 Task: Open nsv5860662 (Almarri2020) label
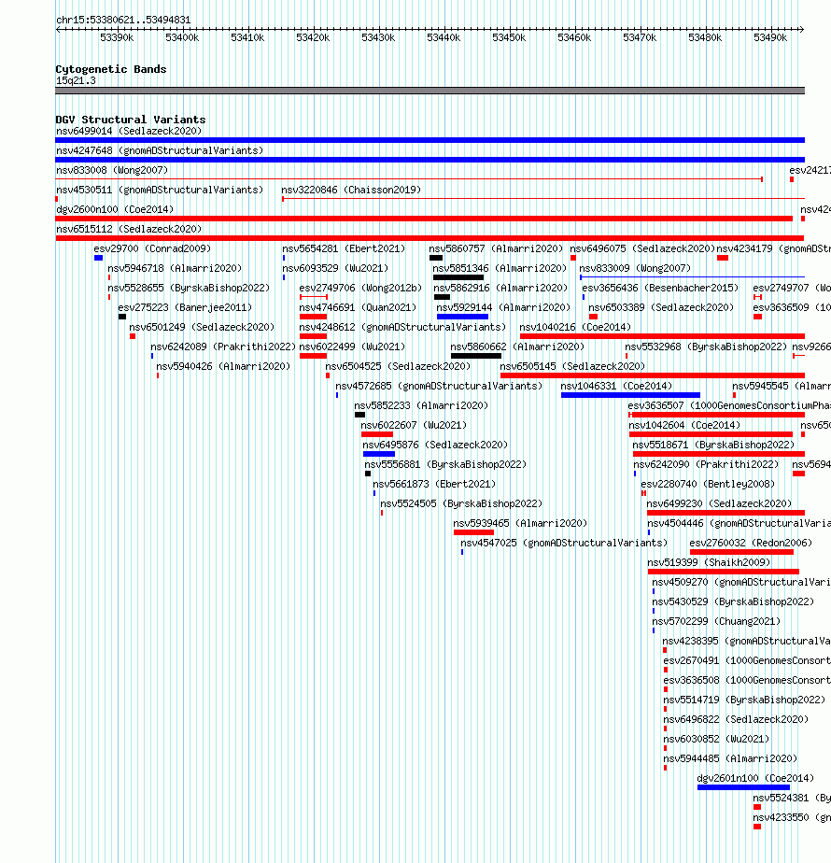[517, 347]
